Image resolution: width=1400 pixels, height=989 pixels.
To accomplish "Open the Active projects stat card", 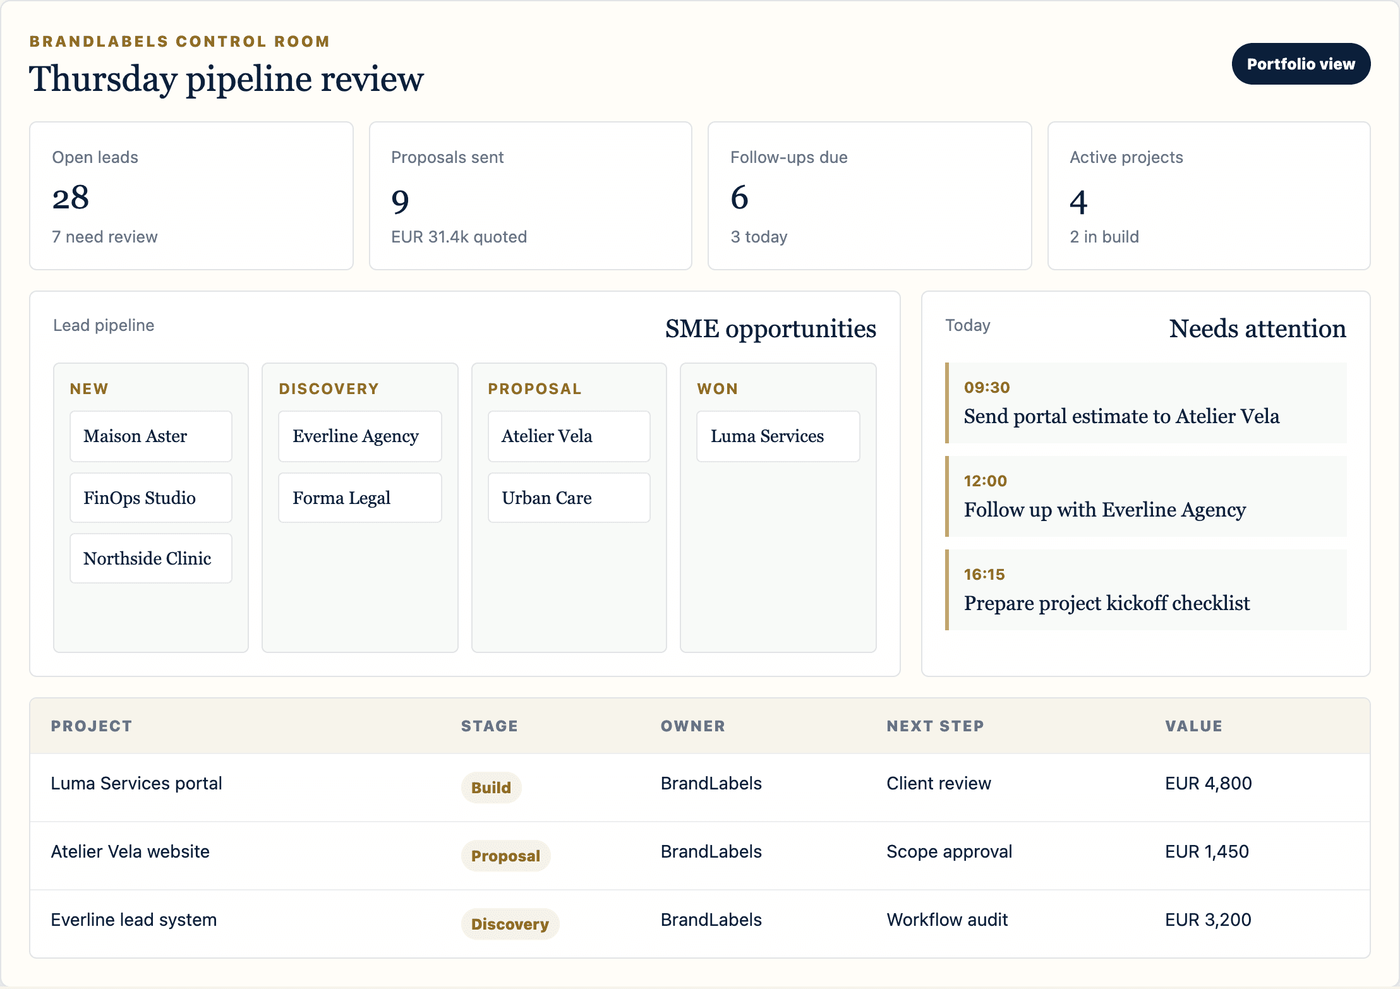I will (1209, 196).
